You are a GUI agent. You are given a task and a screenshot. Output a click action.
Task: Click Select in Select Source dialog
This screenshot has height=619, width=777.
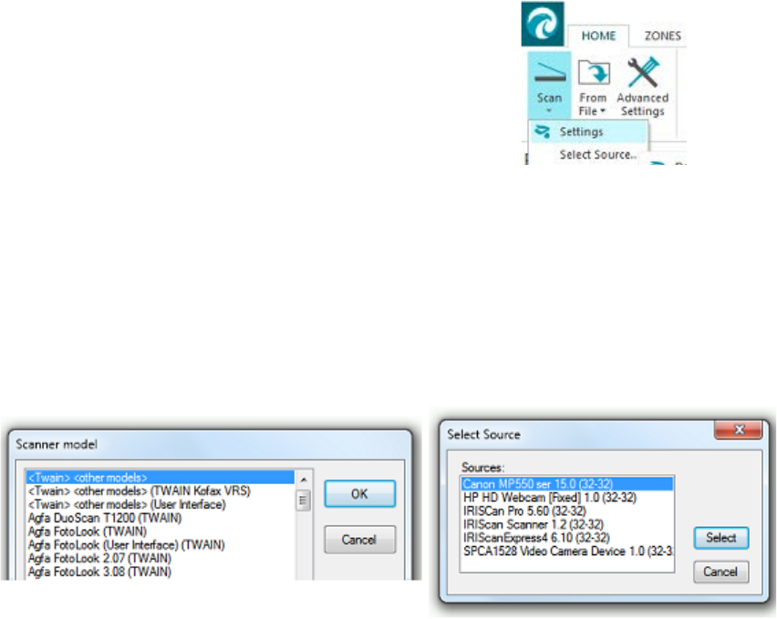click(x=721, y=538)
